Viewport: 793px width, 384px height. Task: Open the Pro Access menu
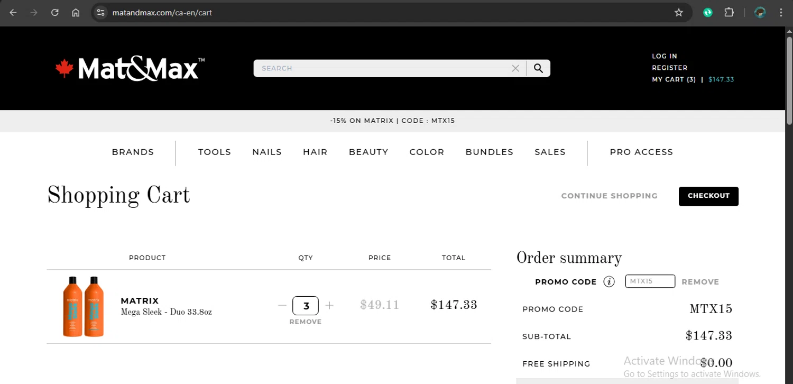(x=641, y=152)
